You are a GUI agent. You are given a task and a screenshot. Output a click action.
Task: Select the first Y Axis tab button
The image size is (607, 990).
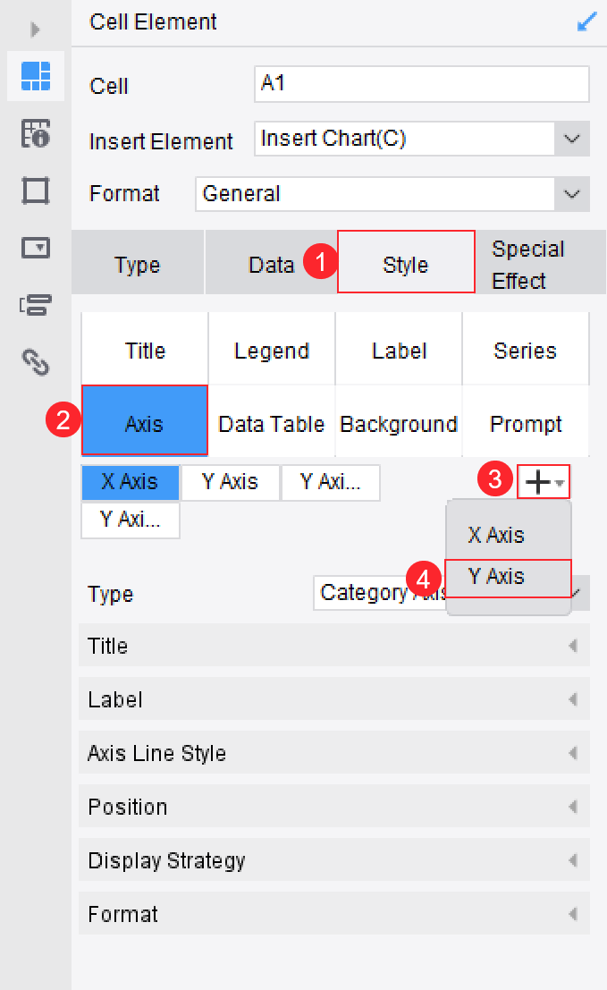click(x=231, y=482)
